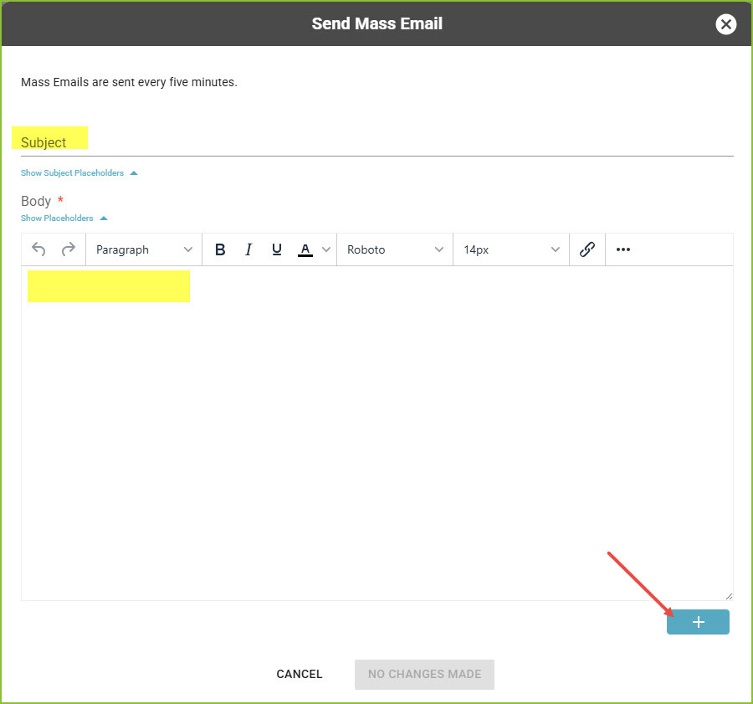This screenshot has width=753, height=704.
Task: Open the Roboto font dropdown
Action: coord(395,249)
